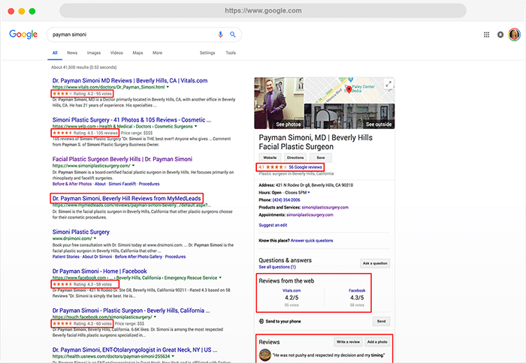Open search Tools

[231, 53]
